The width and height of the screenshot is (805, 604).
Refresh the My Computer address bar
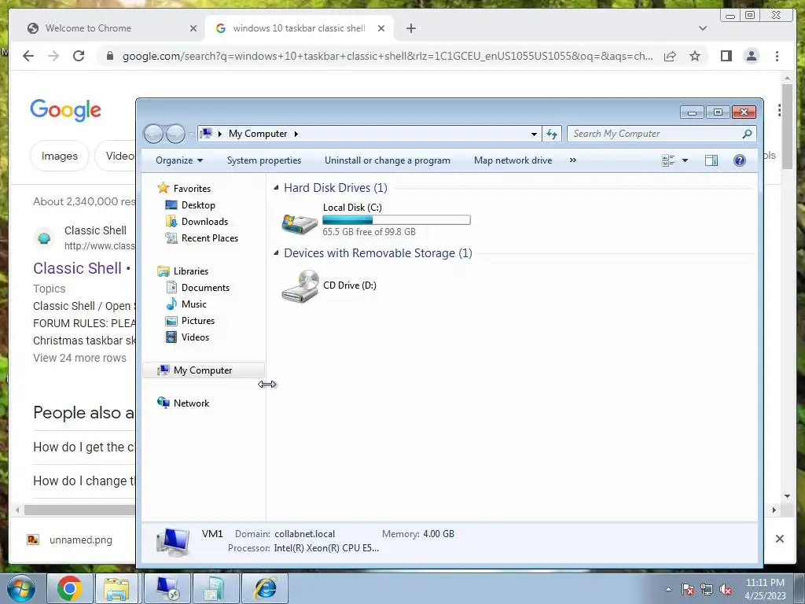tap(552, 134)
